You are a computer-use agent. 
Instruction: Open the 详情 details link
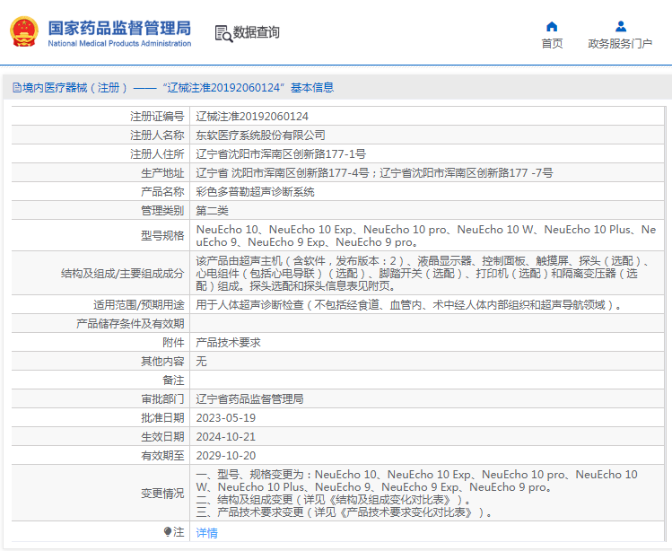point(207,532)
